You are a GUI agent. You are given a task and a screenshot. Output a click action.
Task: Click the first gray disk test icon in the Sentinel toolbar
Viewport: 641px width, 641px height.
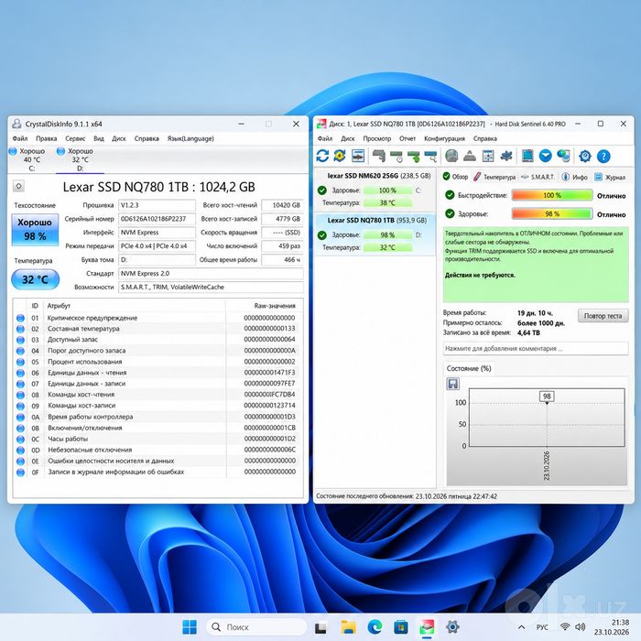tap(379, 156)
